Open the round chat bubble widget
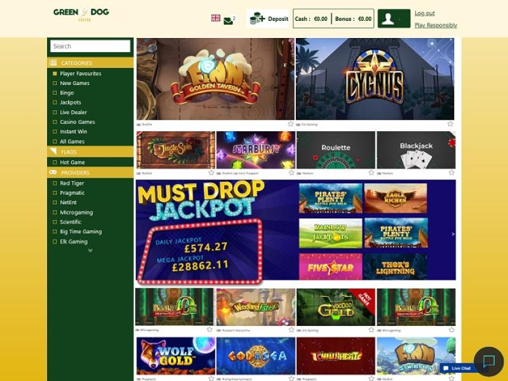This screenshot has height=381, width=508. click(x=488, y=361)
